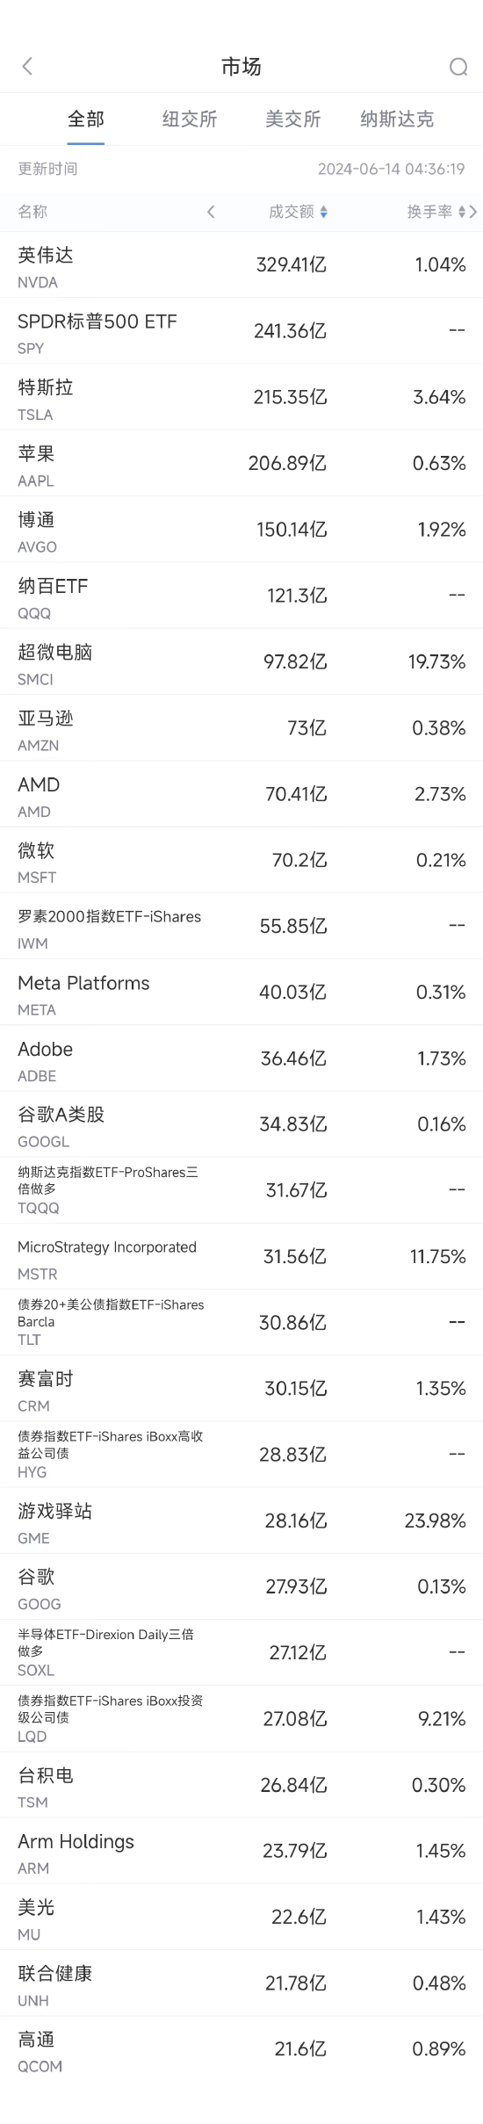The height and width of the screenshot is (2124, 483).
Task: Toggle sort arrows next to 换手率
Action: [462, 212]
